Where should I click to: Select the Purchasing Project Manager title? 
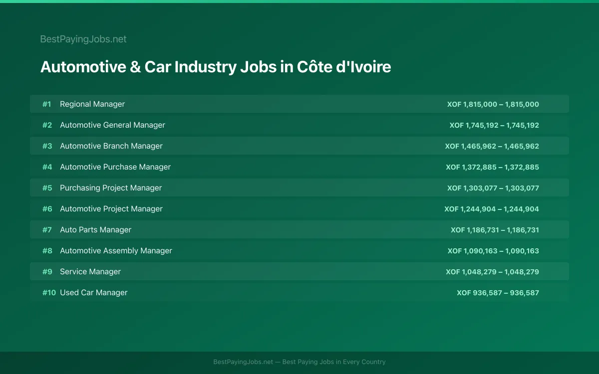tap(111, 188)
